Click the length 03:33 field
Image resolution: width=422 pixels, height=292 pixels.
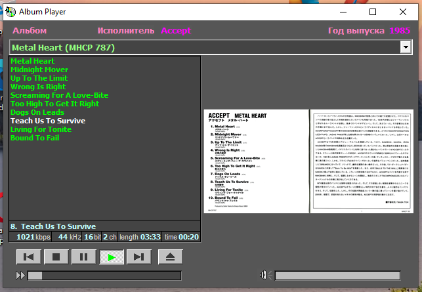(140, 237)
